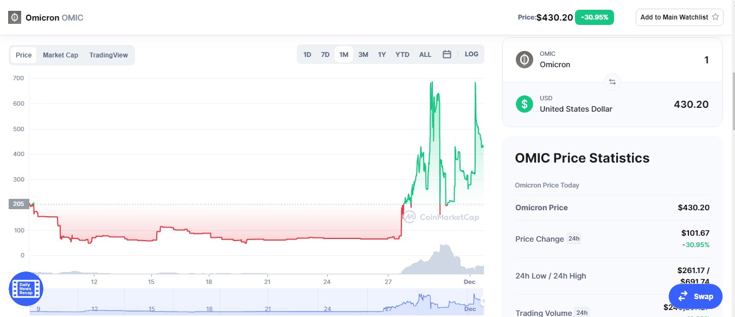This screenshot has height=317, width=735.
Task: Switch to the Price tab
Action: (x=24, y=55)
